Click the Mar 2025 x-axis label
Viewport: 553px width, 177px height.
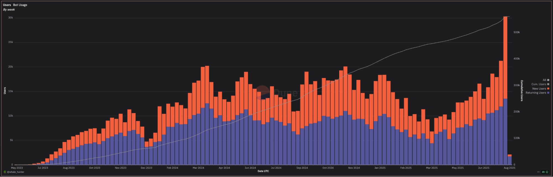tap(432, 168)
